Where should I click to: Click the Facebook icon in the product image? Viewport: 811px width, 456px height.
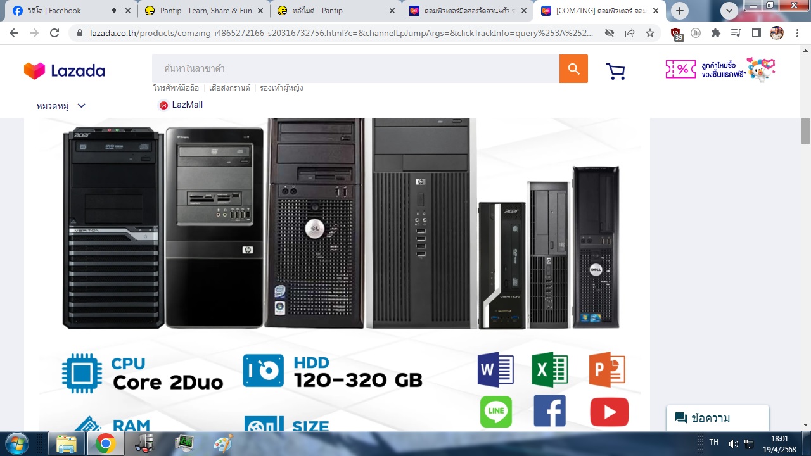(550, 411)
